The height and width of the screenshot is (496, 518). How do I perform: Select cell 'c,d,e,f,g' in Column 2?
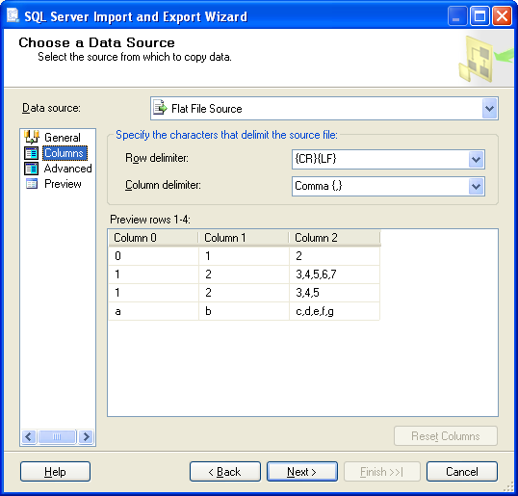pos(334,311)
